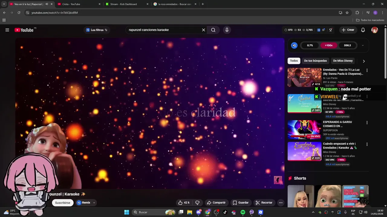Screen dimensions: 387x217
Task: Open more actions for the video
Action: [281, 203]
